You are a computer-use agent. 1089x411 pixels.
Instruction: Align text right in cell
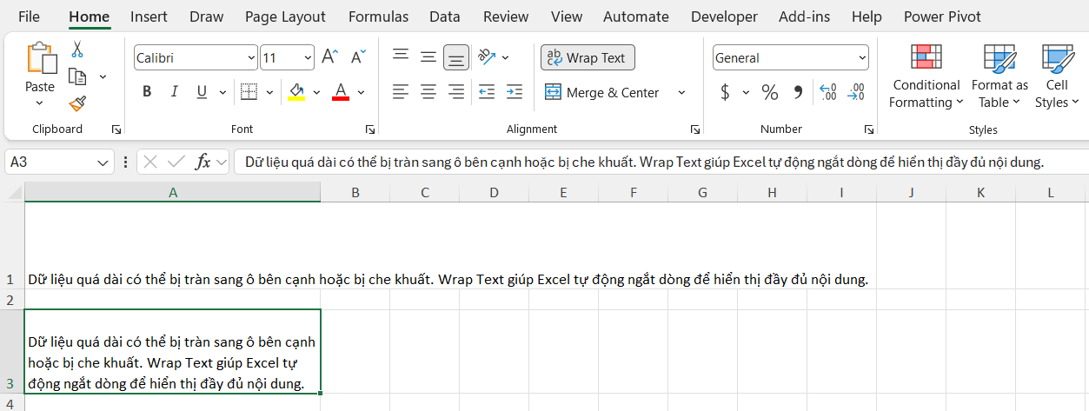456,92
